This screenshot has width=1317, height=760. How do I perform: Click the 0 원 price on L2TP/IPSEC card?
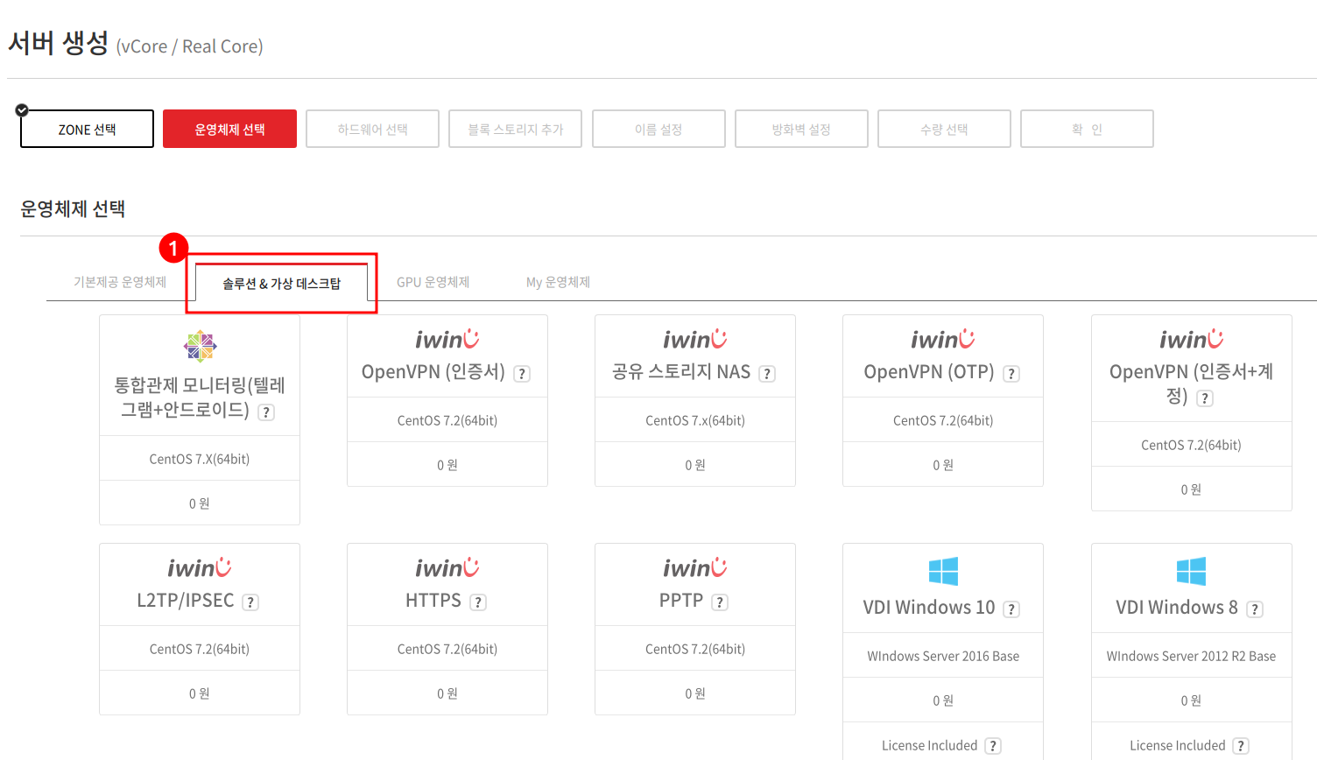[x=200, y=693]
